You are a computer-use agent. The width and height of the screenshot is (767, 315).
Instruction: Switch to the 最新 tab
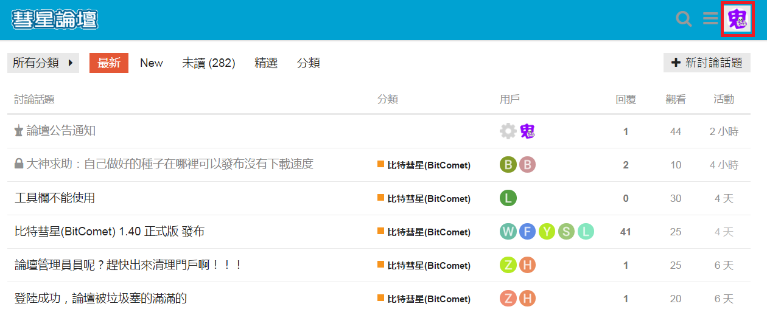click(x=109, y=63)
